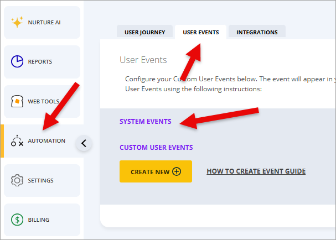Viewport: 336px width, 240px height.
Task: Select the Automation label in the sidebar
Action: tap(46, 141)
